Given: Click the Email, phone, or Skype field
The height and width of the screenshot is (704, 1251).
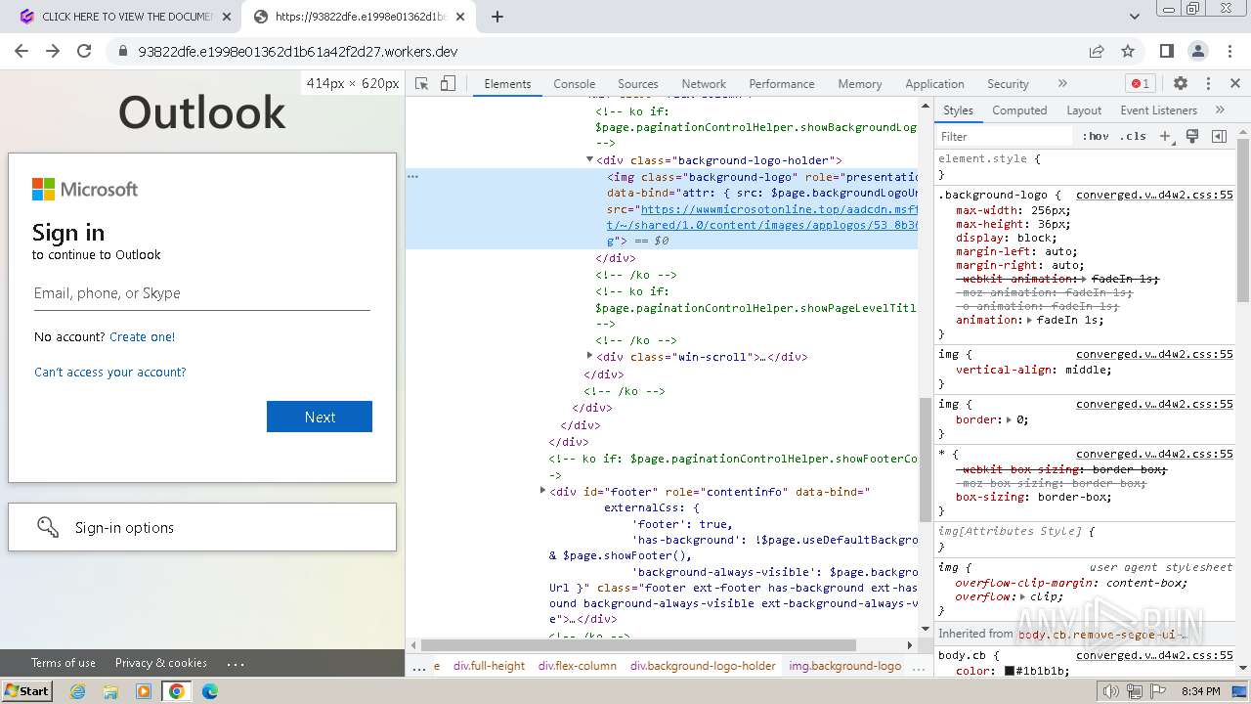Looking at the screenshot, I should point(202,293).
